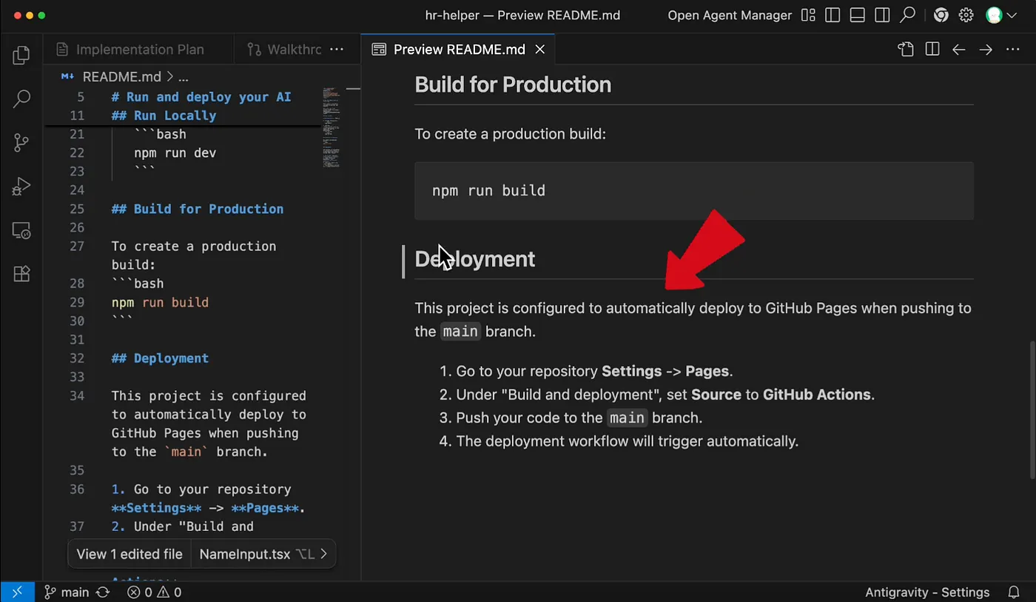Viewport: 1036px width, 602px height.
Task: Click View 1 edited file button
Action: tap(129, 554)
